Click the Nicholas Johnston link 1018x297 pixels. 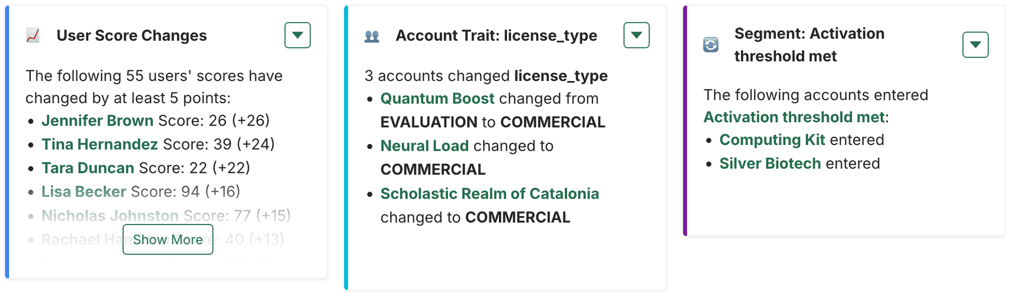click(110, 215)
